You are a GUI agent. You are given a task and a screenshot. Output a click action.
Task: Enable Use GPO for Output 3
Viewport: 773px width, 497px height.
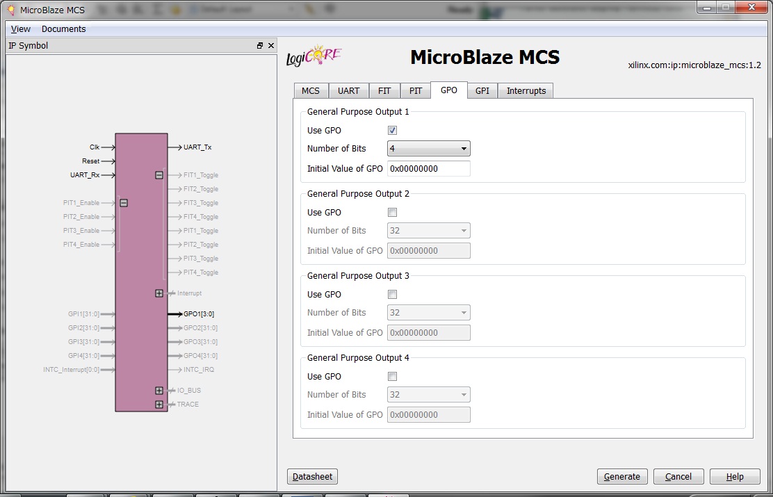point(393,294)
